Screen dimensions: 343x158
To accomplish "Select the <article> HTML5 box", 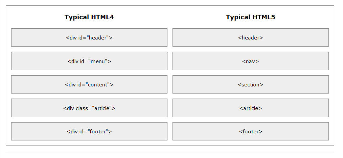I will (x=250, y=108).
